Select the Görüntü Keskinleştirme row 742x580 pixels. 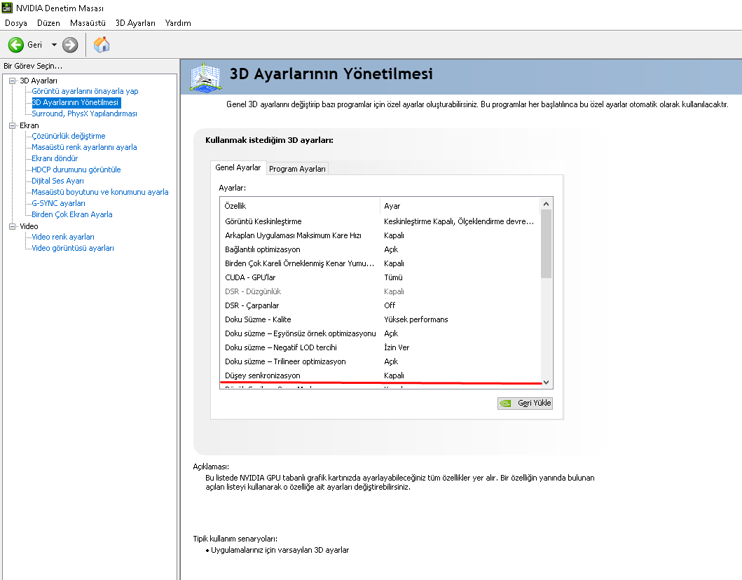click(380, 221)
